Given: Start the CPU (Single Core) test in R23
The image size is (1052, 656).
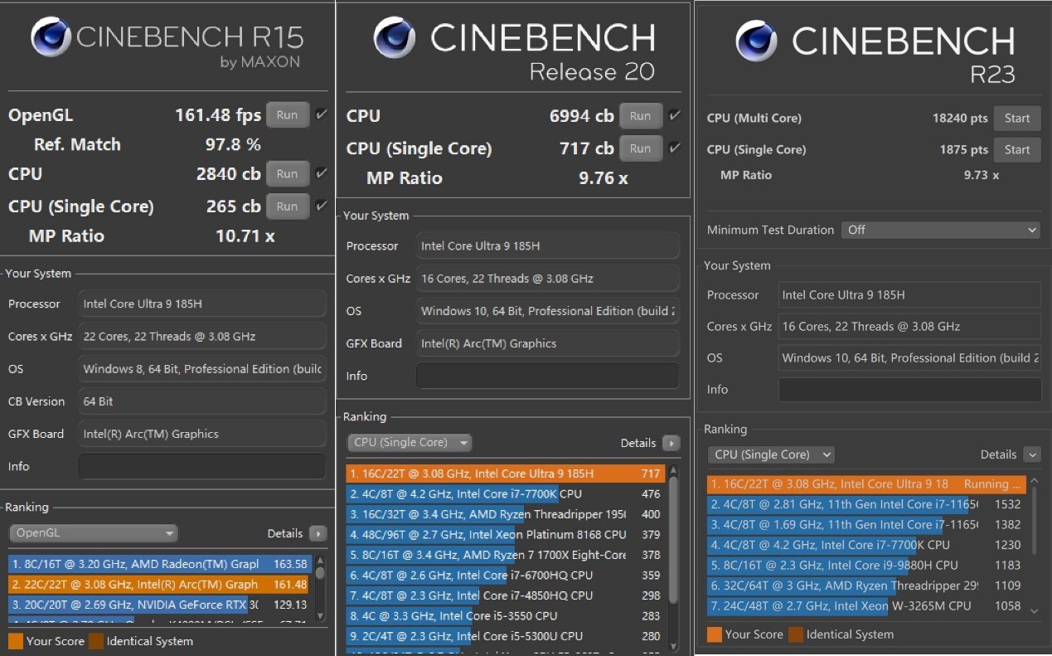Looking at the screenshot, I should pyautogui.click(x=1017, y=149).
